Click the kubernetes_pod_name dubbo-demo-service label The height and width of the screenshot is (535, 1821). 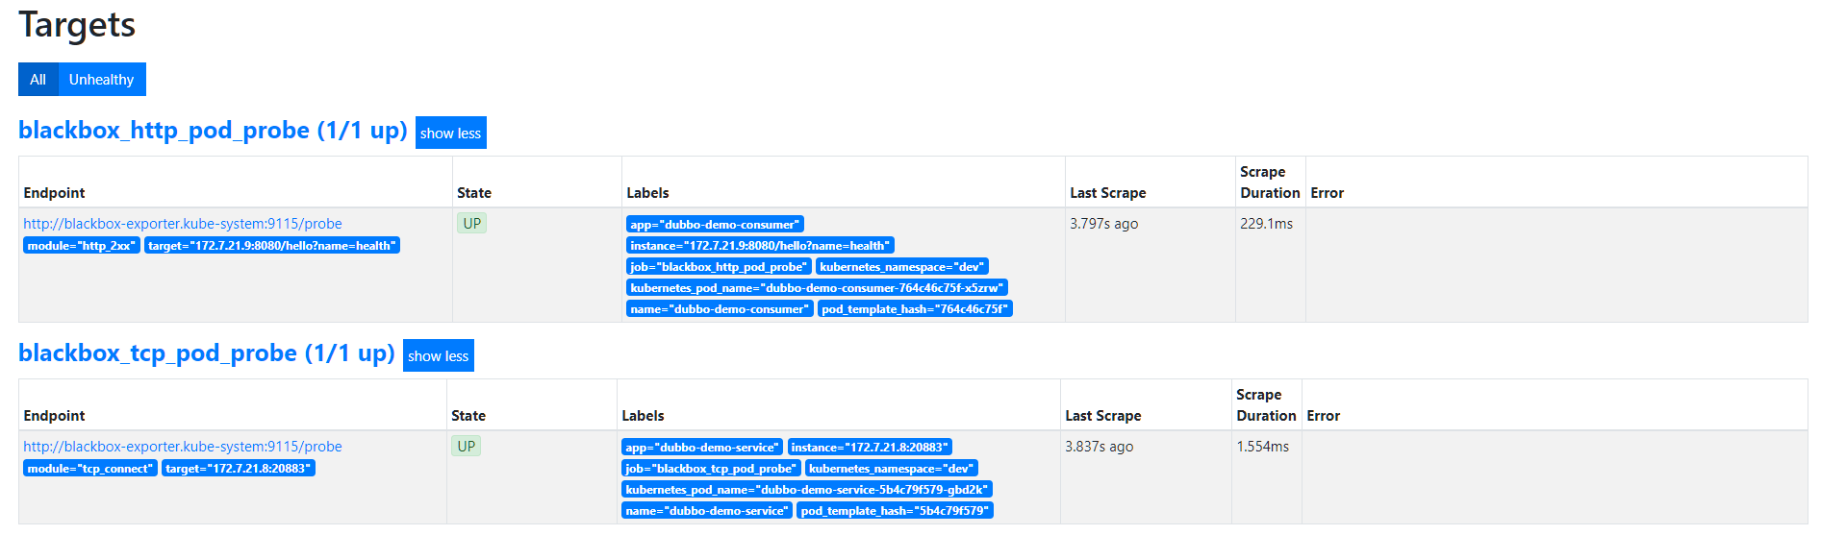point(806,490)
